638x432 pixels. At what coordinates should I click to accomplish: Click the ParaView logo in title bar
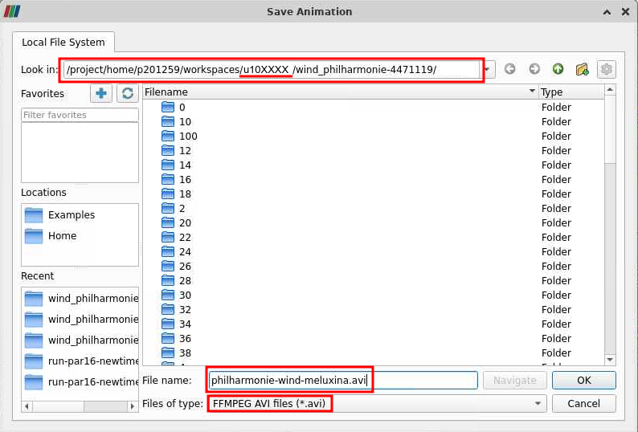12,11
